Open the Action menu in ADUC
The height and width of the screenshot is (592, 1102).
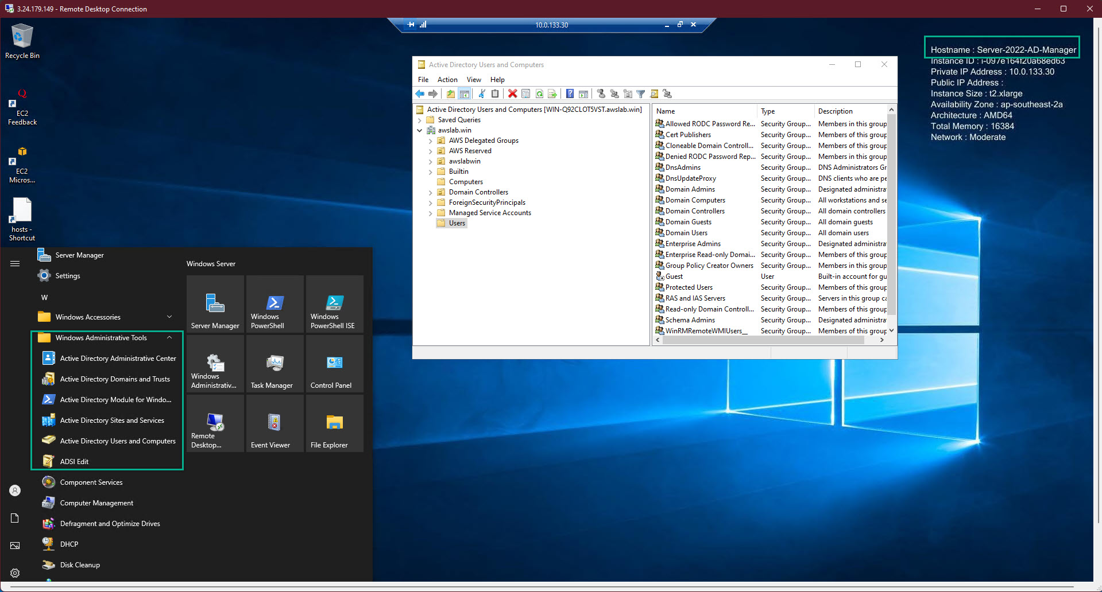[x=447, y=80]
